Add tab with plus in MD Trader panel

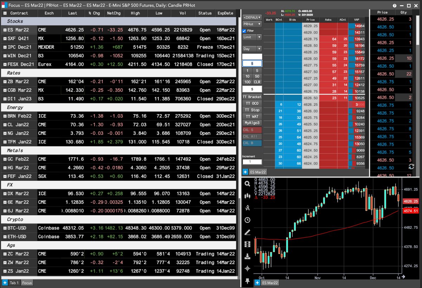[245, 172]
